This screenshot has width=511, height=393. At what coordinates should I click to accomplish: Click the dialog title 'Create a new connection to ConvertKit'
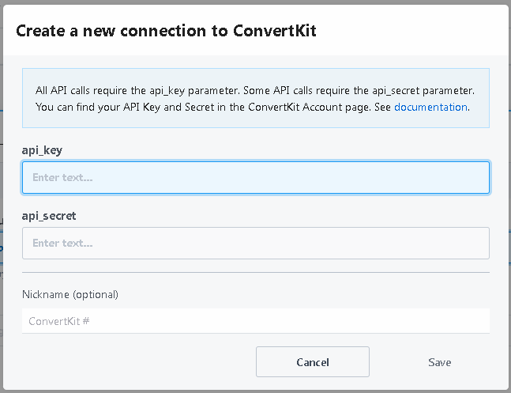[166, 31]
